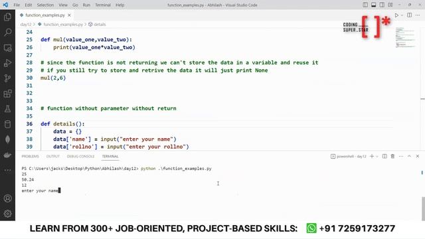Viewport: 425px width, 239px height.
Task: Open Run and Debug view
Action: tap(7, 63)
